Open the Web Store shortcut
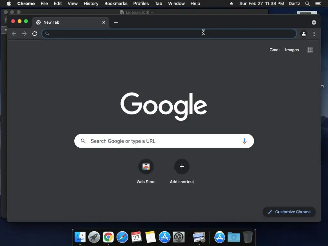The image size is (328, 246). pyautogui.click(x=146, y=172)
